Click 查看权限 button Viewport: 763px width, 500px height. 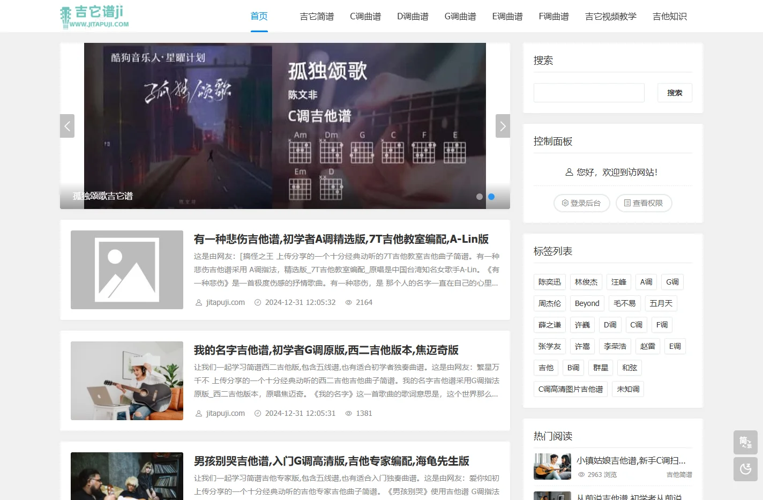pos(644,203)
